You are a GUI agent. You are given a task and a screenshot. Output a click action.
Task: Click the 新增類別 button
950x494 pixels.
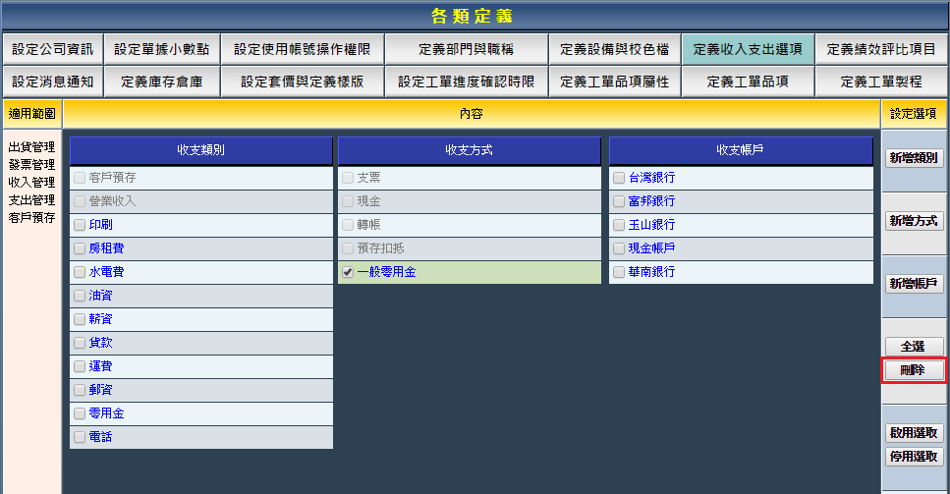pyautogui.click(x=914, y=158)
